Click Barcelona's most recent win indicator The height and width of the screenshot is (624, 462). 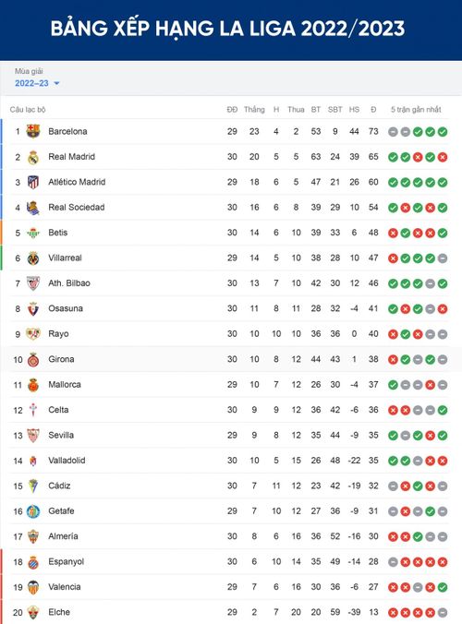[443, 132]
